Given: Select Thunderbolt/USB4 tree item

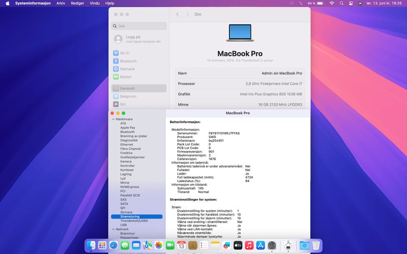Looking at the screenshot, I should [x=134, y=221].
